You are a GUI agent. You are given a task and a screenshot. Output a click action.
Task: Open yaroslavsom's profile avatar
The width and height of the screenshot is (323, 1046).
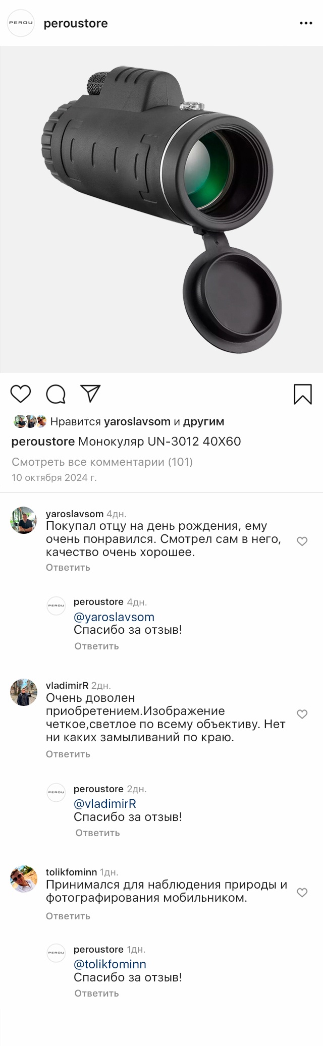pyautogui.click(x=23, y=520)
